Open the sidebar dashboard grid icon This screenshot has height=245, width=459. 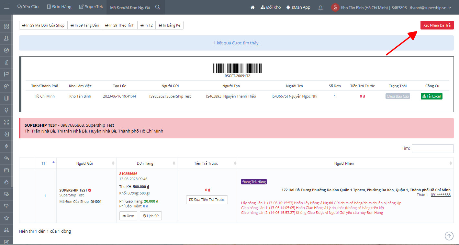[6, 26]
